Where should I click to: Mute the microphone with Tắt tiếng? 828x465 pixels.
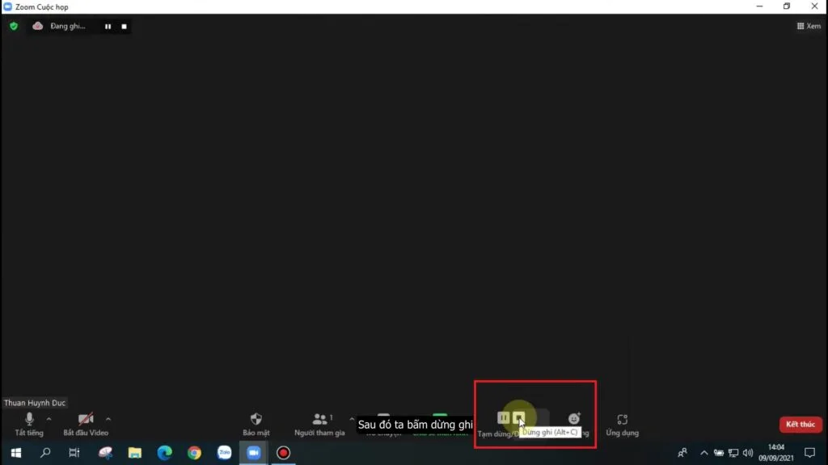[x=28, y=422]
